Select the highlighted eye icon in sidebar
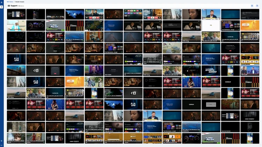This screenshot has width=262, height=147. [x=1, y=7]
